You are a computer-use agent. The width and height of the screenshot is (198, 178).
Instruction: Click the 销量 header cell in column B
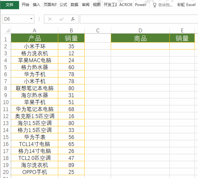pos(71,38)
